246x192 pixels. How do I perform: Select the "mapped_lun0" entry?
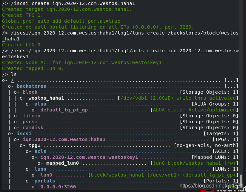point(62,163)
